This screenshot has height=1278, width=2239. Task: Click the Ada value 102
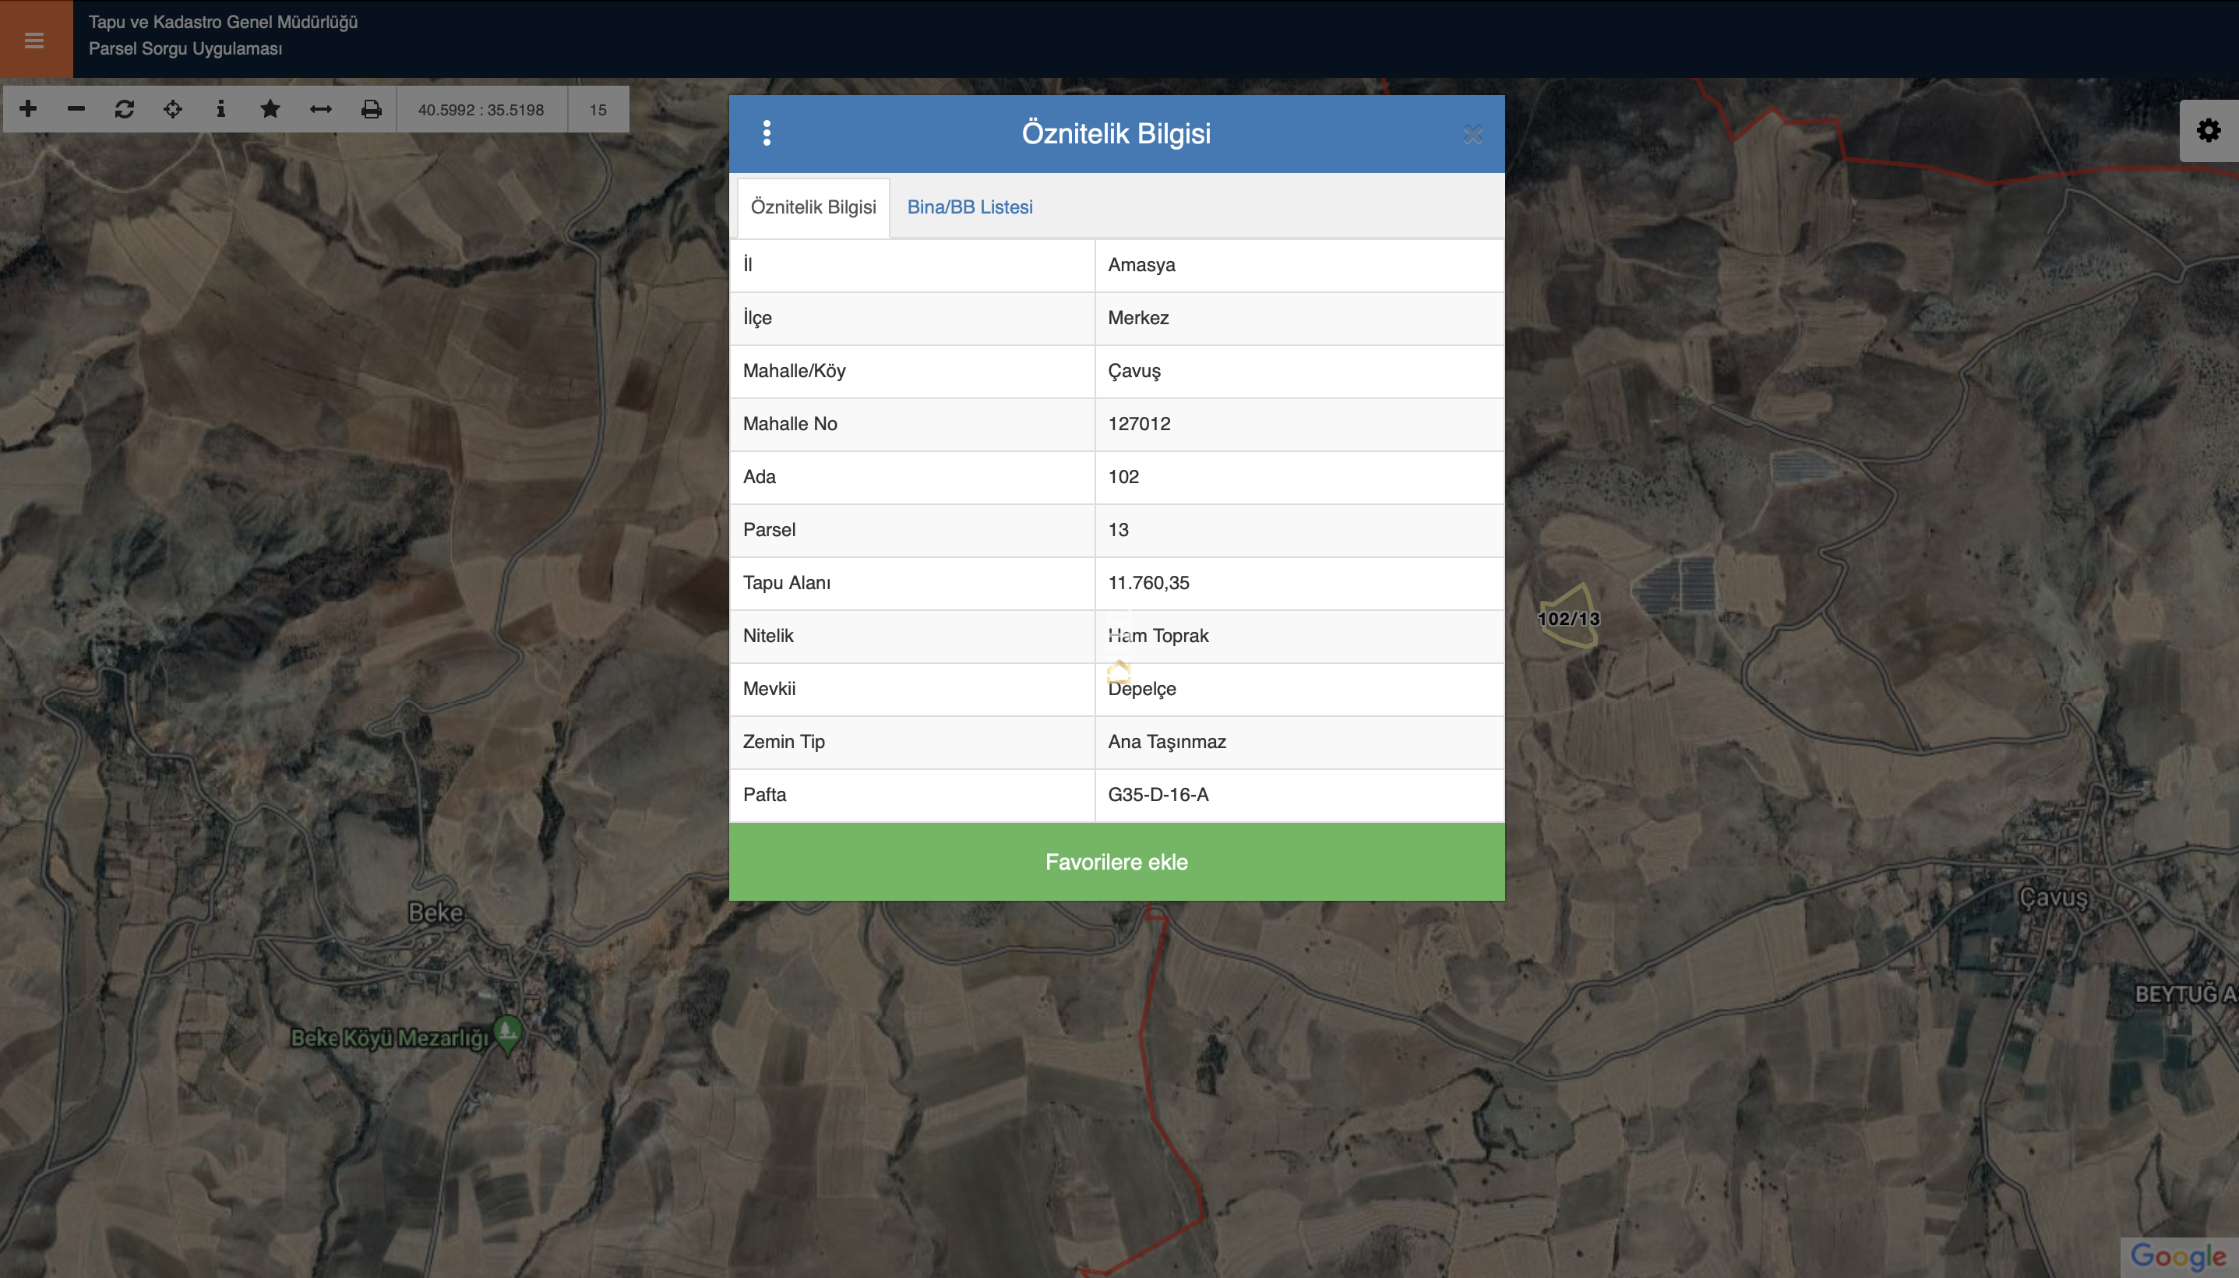coord(1123,477)
